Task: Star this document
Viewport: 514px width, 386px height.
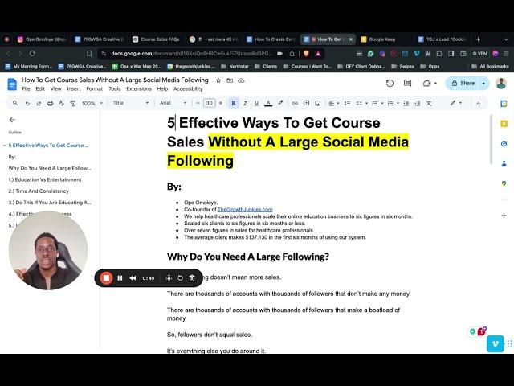Action: tap(218, 80)
